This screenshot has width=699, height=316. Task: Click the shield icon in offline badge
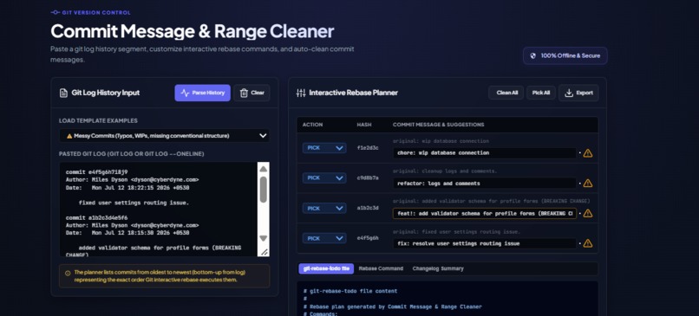tap(532, 56)
